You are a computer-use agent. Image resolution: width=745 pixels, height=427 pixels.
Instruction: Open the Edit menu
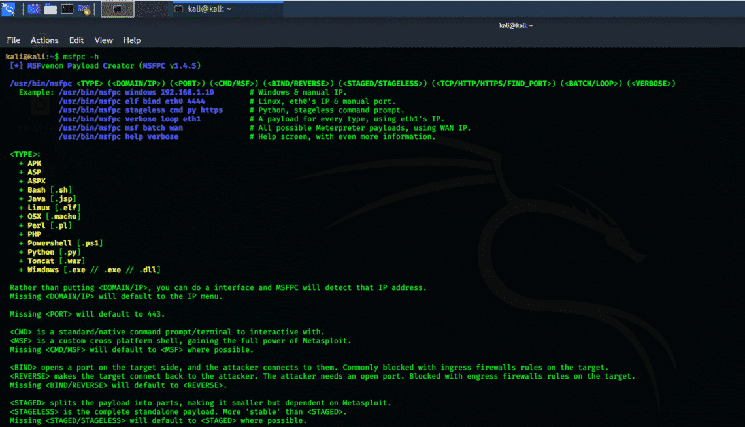pyautogui.click(x=76, y=40)
